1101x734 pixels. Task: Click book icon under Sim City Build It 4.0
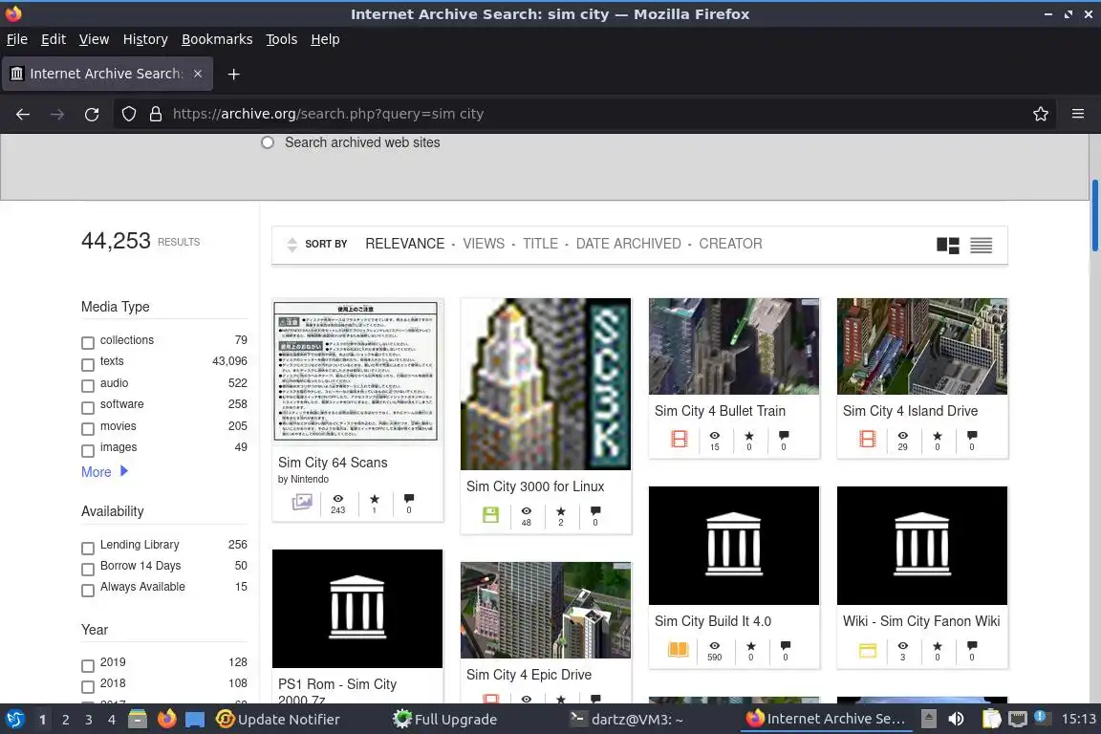679,650
